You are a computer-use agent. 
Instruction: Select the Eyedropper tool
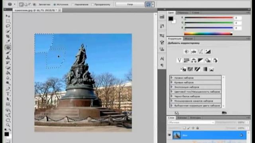pos(8,41)
